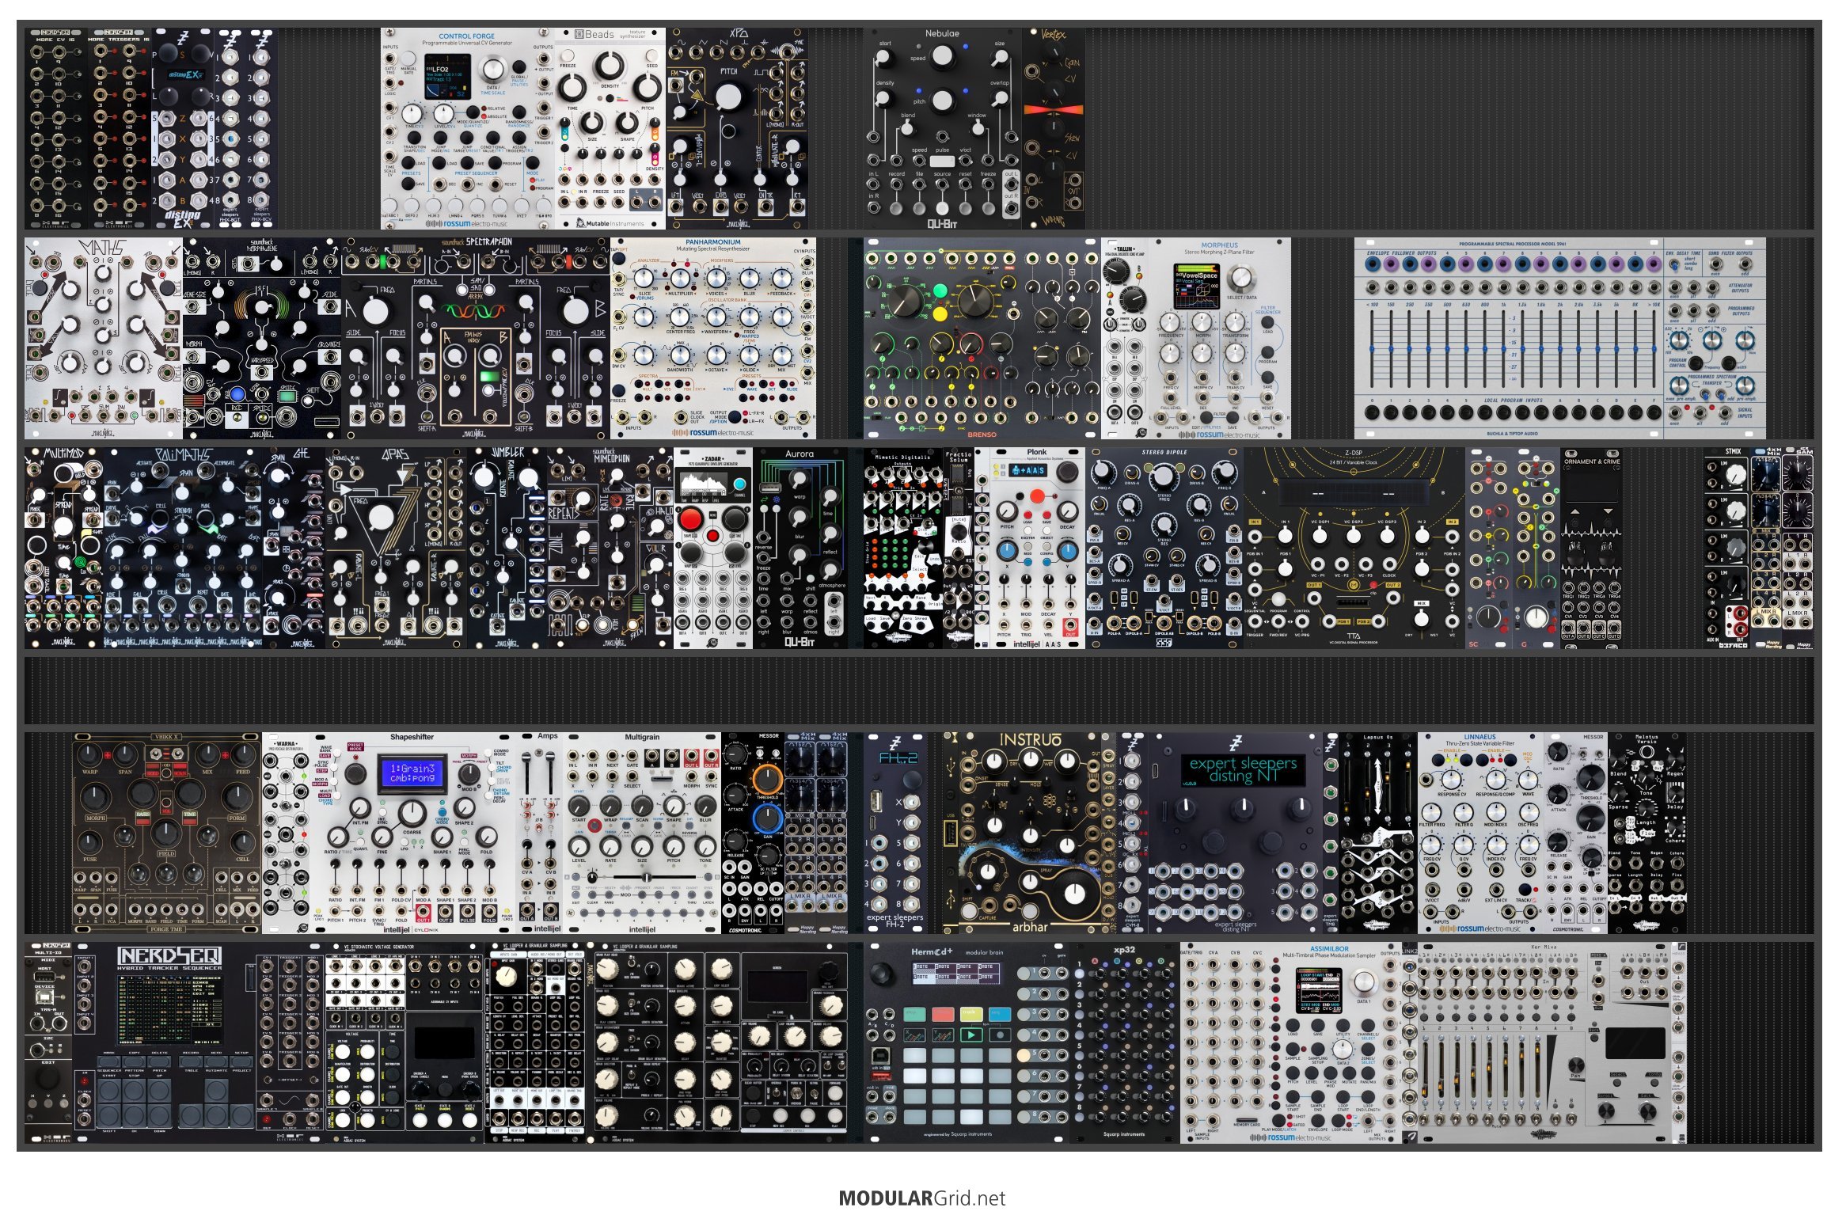Click the disting EX module panel
Screen dimensions: 1846x1215
click(182, 129)
